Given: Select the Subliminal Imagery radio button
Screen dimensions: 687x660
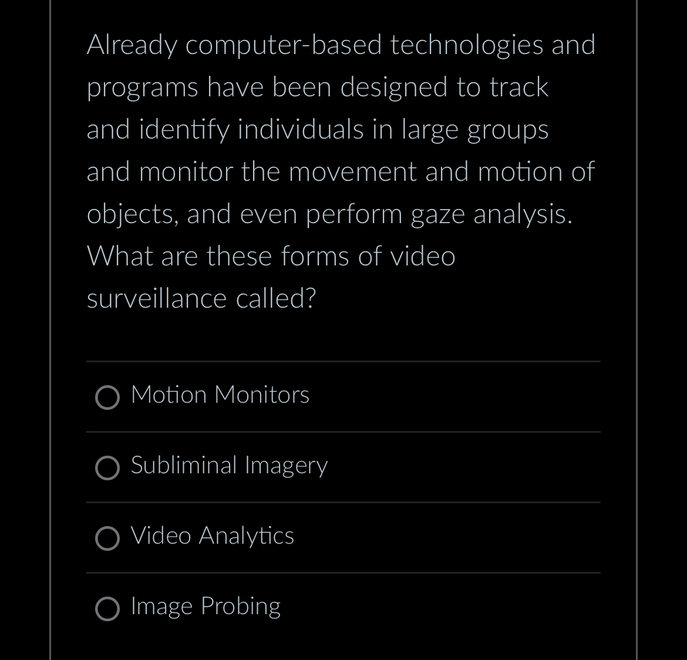Looking at the screenshot, I should pos(107,468).
